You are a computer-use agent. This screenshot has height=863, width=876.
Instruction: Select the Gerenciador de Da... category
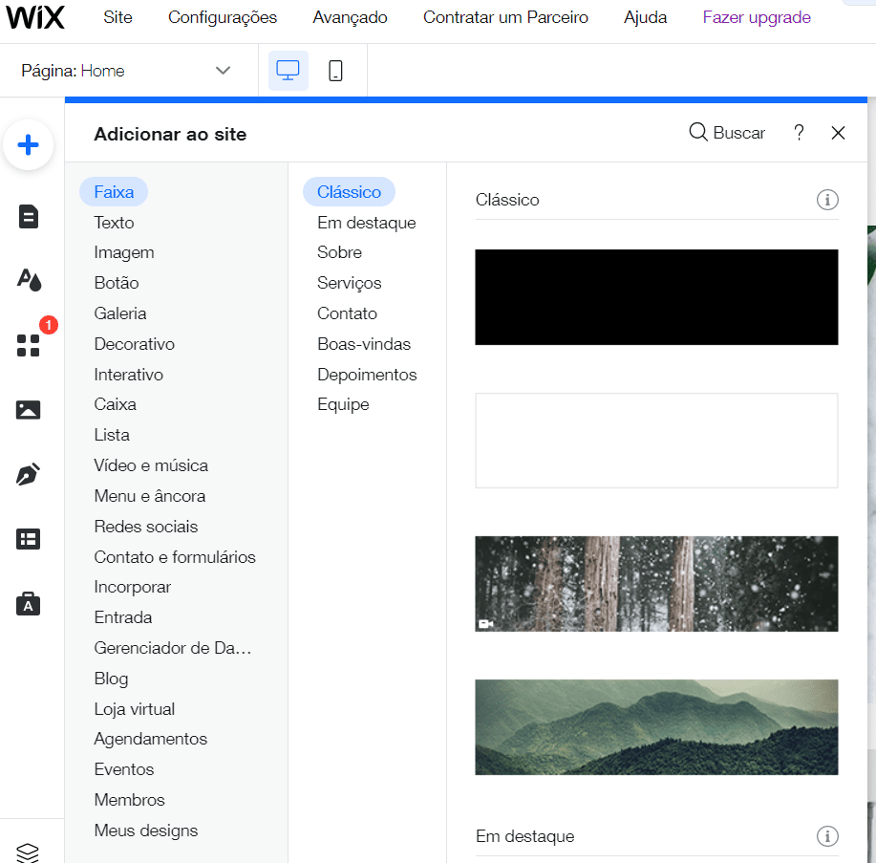[173, 648]
